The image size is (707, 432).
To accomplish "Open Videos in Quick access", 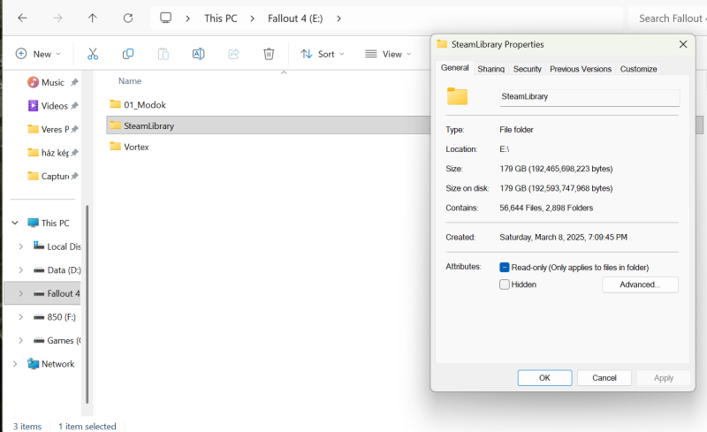I will click(52, 106).
